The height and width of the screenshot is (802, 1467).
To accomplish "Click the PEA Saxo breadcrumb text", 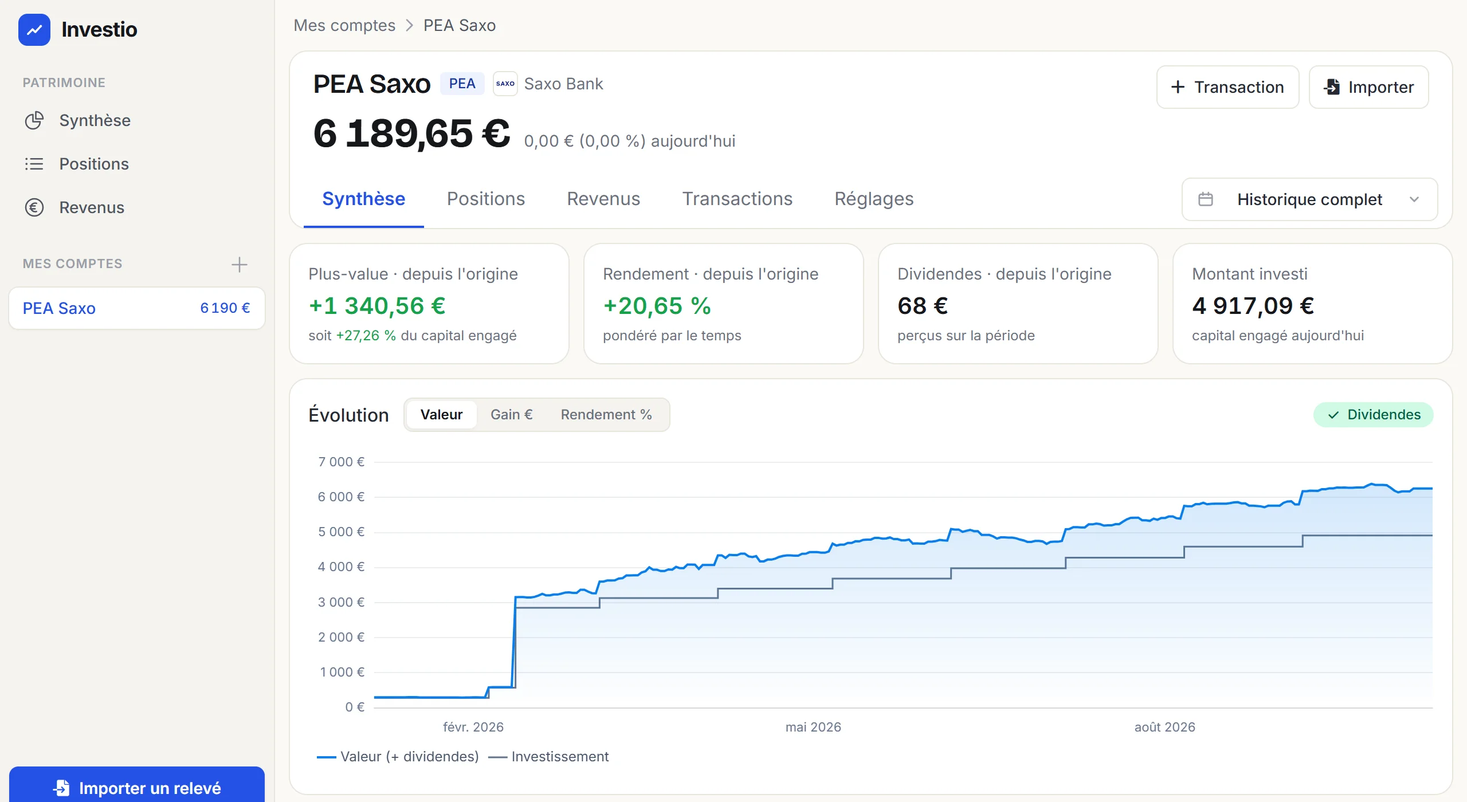I will click(x=460, y=26).
